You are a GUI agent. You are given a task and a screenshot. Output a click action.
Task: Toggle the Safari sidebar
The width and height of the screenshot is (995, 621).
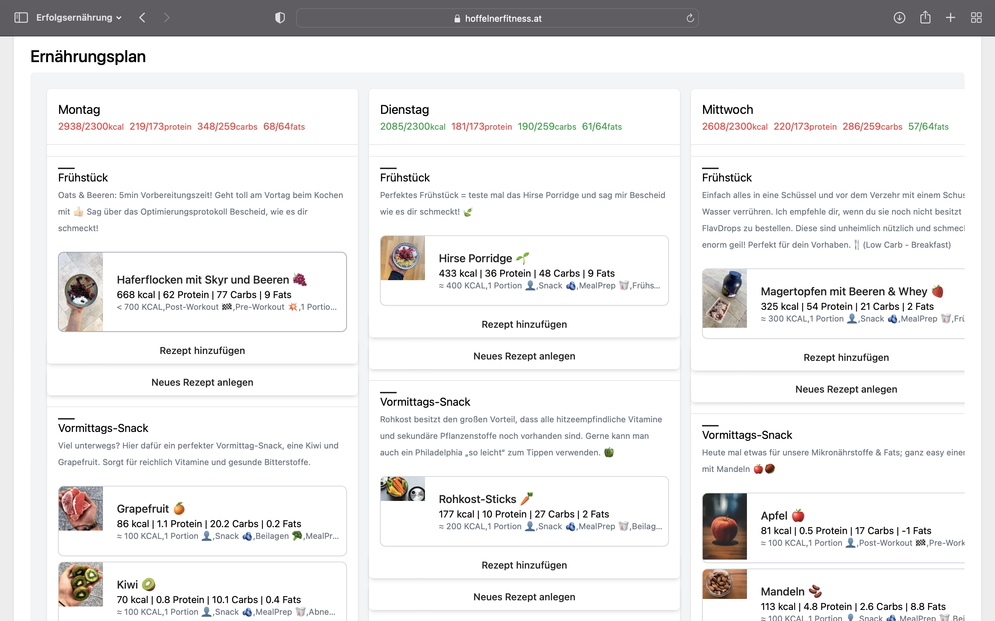[x=21, y=18]
